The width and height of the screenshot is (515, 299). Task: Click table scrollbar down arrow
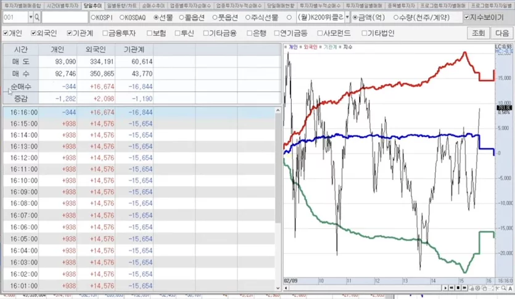click(x=278, y=288)
